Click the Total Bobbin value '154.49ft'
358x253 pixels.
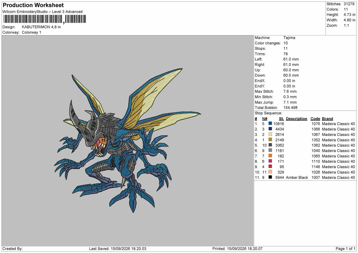pyautogui.click(x=291, y=108)
